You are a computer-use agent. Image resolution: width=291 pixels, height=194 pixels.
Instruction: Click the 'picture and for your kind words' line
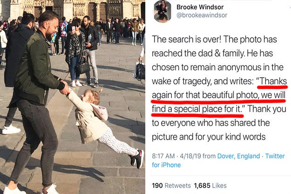tap(209, 137)
